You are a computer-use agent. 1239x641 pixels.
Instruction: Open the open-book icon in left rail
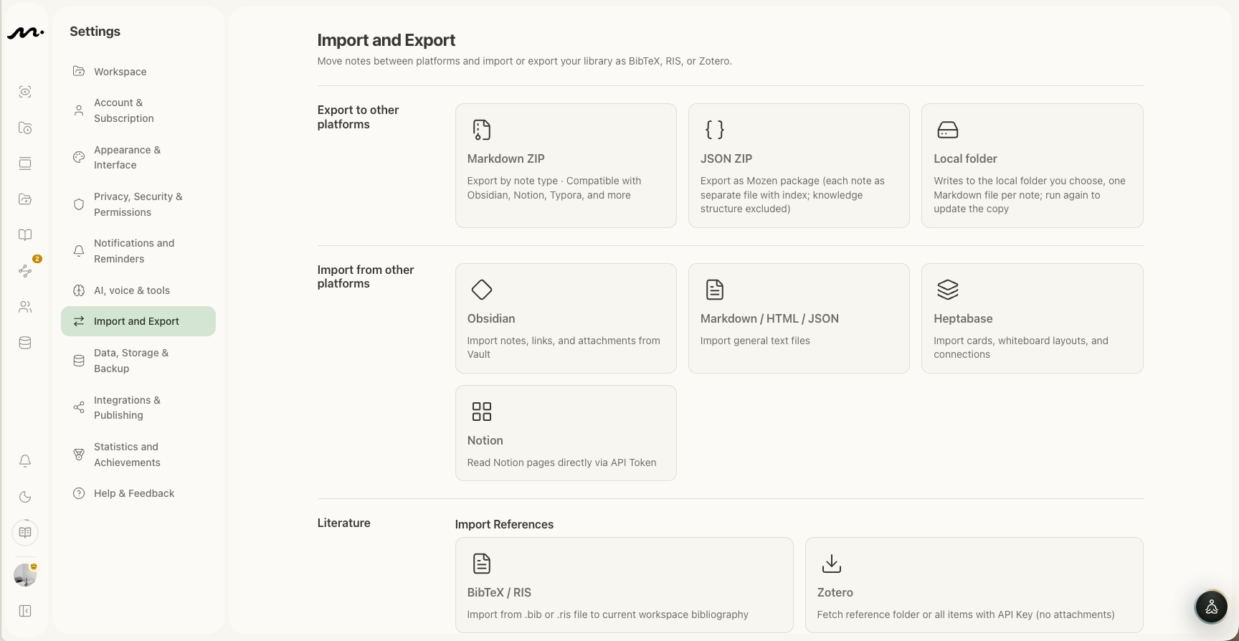pos(25,235)
